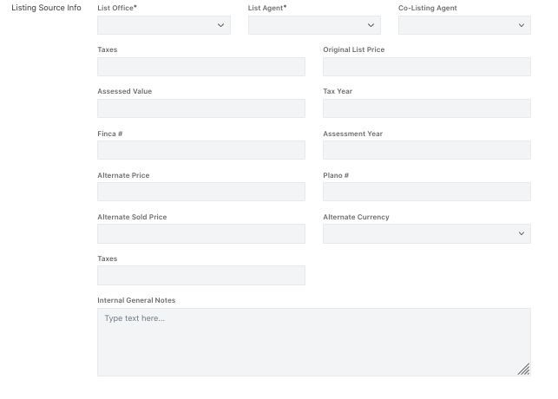
Task: Click the Original List Price input
Action: click(427, 67)
